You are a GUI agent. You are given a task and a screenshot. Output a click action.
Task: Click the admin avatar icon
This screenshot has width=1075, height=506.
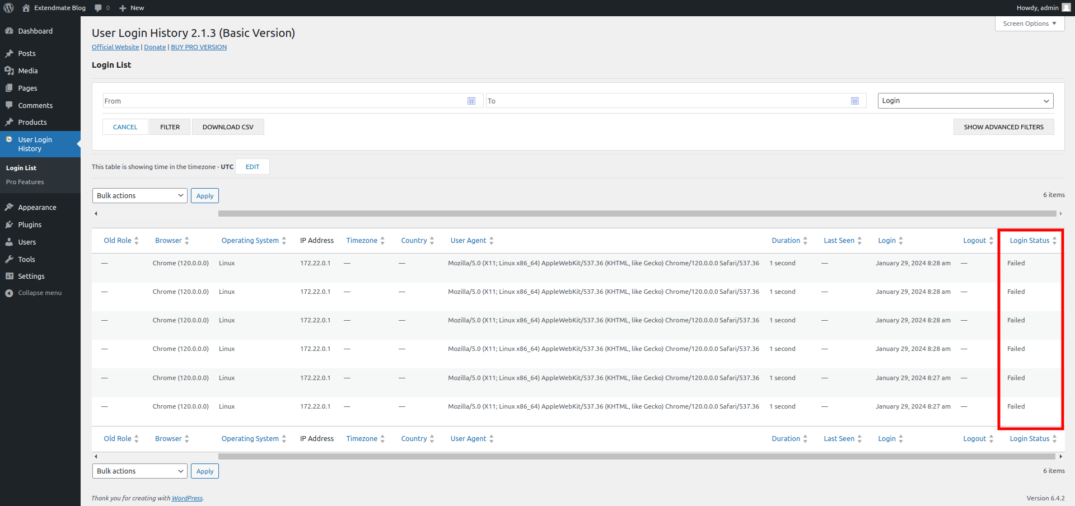pyautogui.click(x=1066, y=8)
